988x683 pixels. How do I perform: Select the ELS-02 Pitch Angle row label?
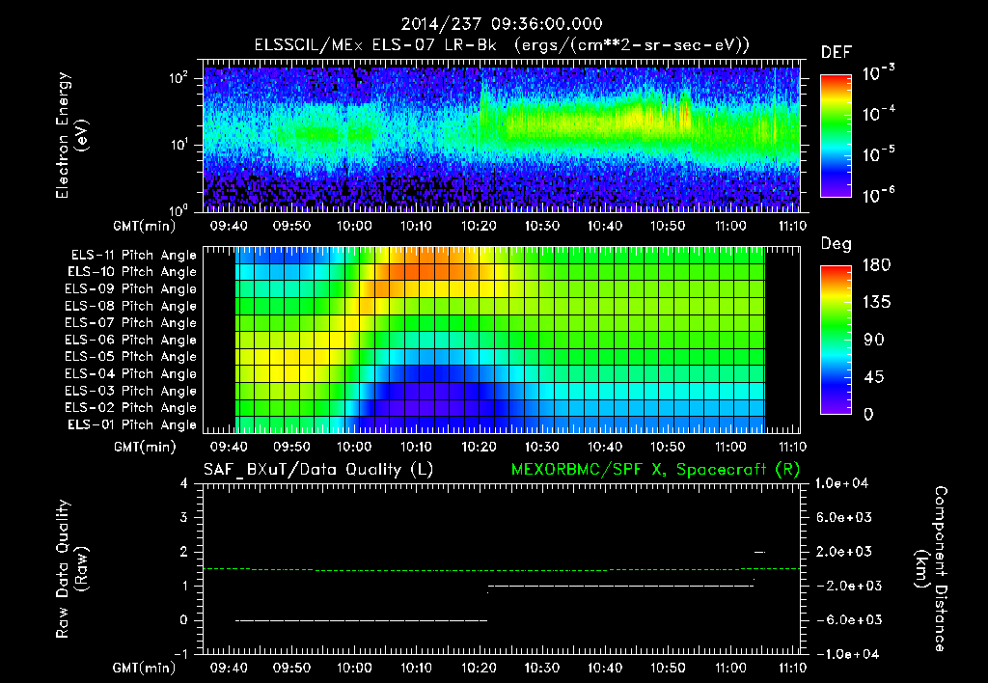coord(130,408)
